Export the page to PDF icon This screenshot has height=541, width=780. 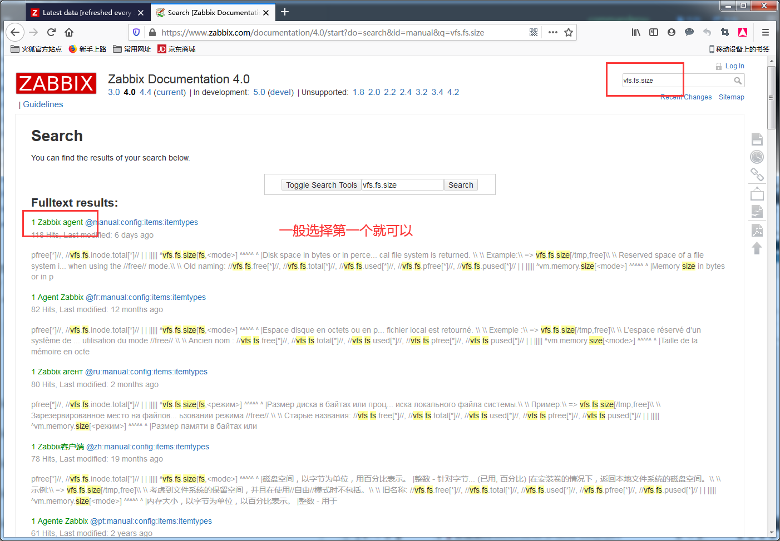pyautogui.click(x=757, y=230)
